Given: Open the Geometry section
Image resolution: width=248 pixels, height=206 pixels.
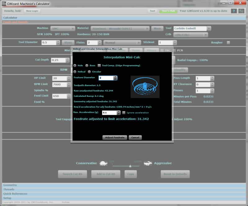Looking at the screenshot, I should 124,185.
